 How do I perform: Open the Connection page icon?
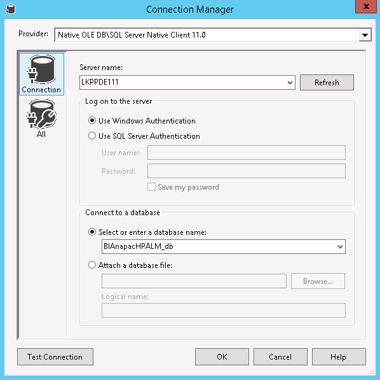tap(42, 74)
